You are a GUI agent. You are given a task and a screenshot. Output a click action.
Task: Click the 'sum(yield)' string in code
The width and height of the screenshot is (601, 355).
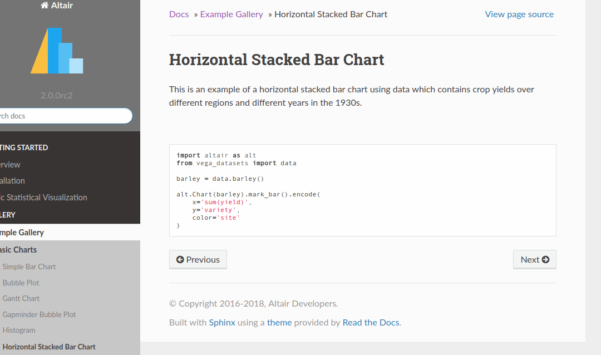pos(224,202)
